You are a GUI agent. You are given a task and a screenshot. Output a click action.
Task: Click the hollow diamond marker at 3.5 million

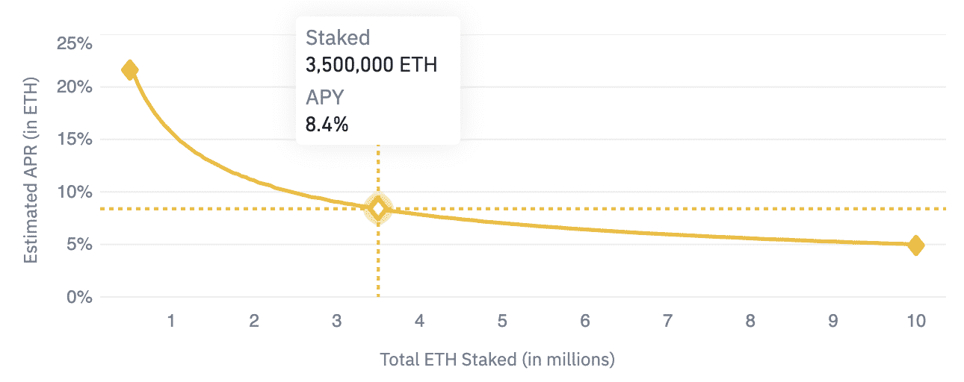pos(378,210)
